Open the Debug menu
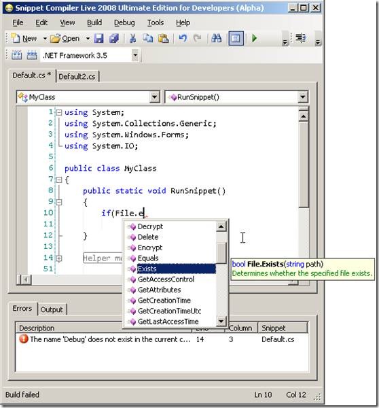This screenshot has width=379, height=408. 124,23
